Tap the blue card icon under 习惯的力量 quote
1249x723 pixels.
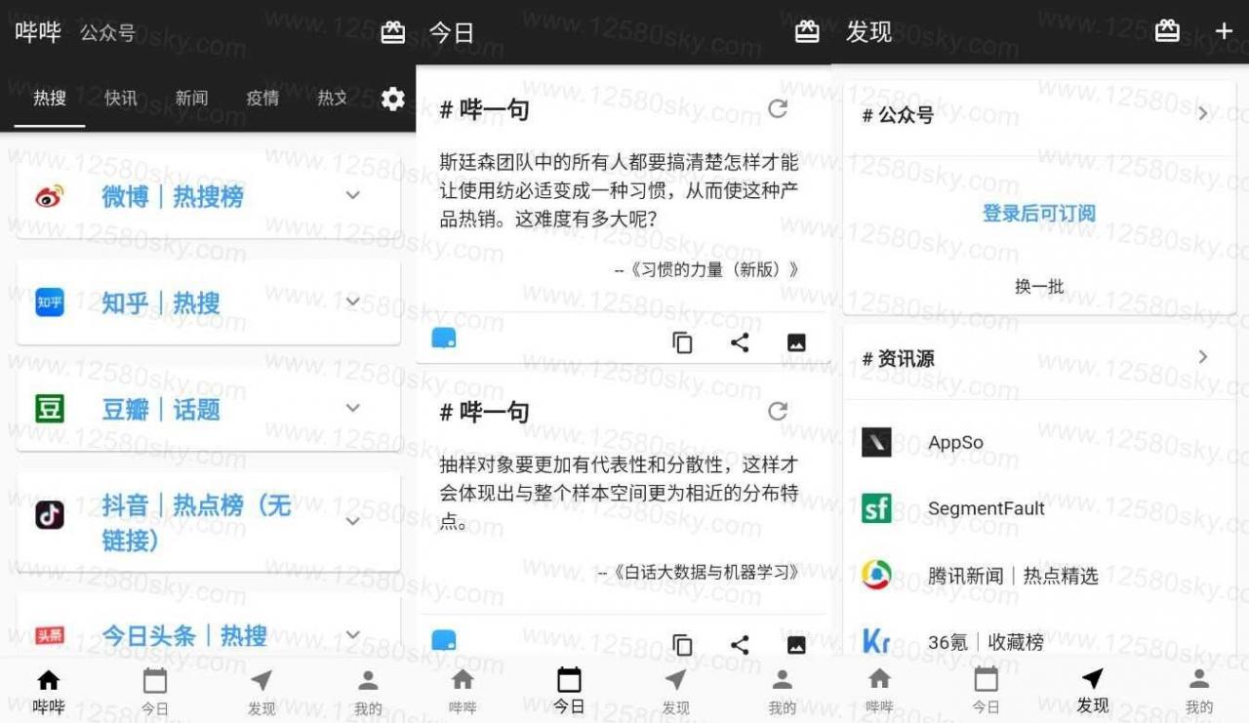tap(444, 339)
